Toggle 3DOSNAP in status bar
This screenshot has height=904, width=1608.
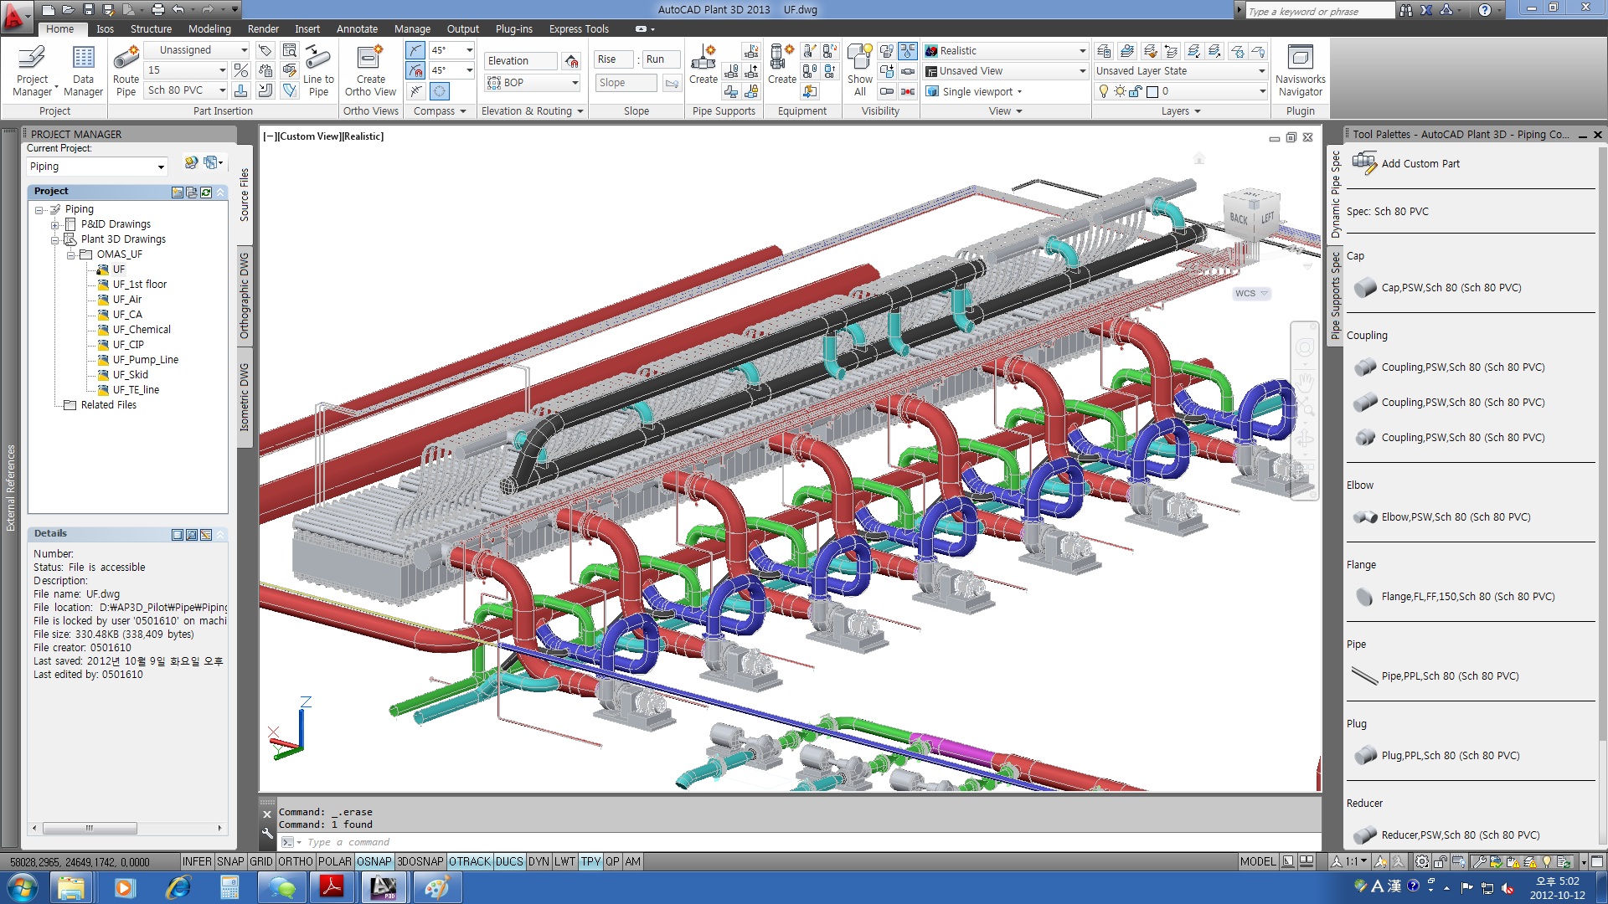coord(420,861)
